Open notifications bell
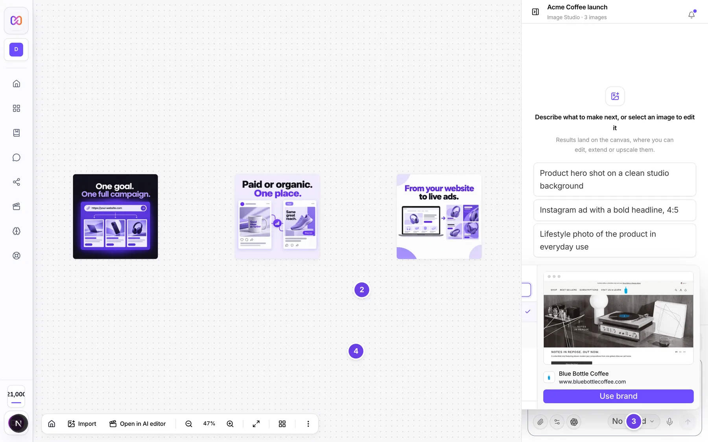 click(691, 15)
